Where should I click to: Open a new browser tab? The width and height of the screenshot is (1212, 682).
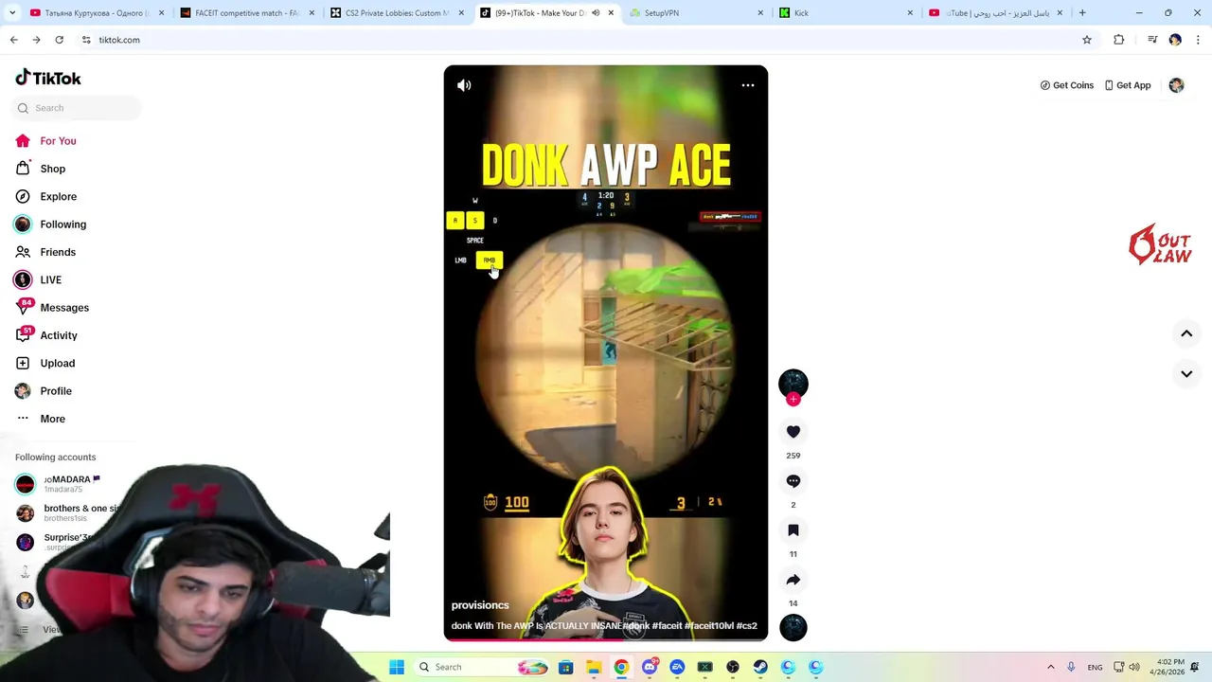(x=1082, y=13)
